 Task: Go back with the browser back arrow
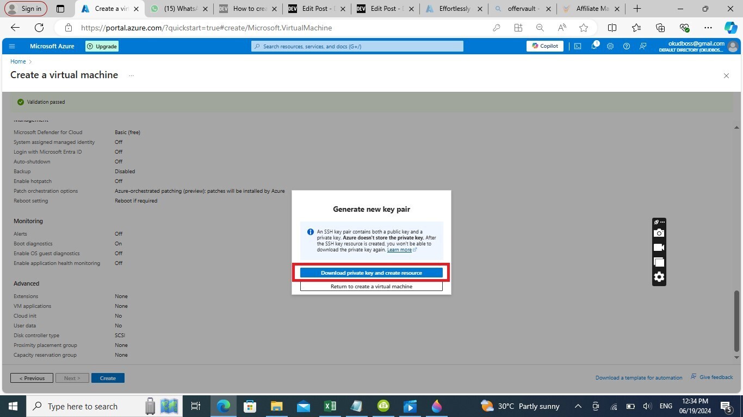tap(15, 28)
